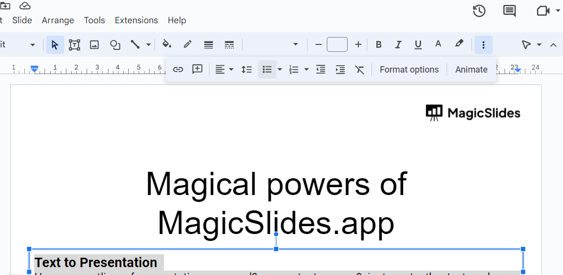Viewport: 563px width, 275px height.
Task: Click the border weight icon
Action: [208, 45]
